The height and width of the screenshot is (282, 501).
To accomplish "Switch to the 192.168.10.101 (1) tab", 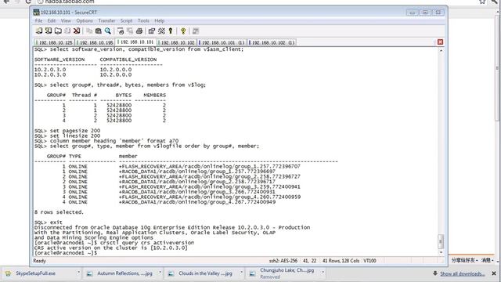I will (222, 42).
